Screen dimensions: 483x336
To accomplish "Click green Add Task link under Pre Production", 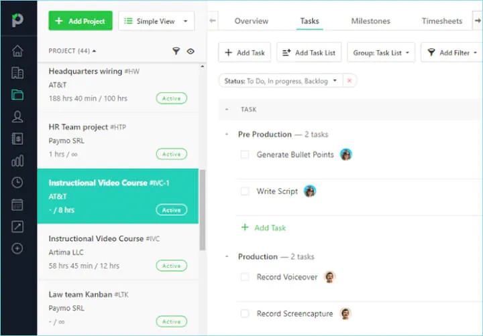I will pyautogui.click(x=264, y=228).
